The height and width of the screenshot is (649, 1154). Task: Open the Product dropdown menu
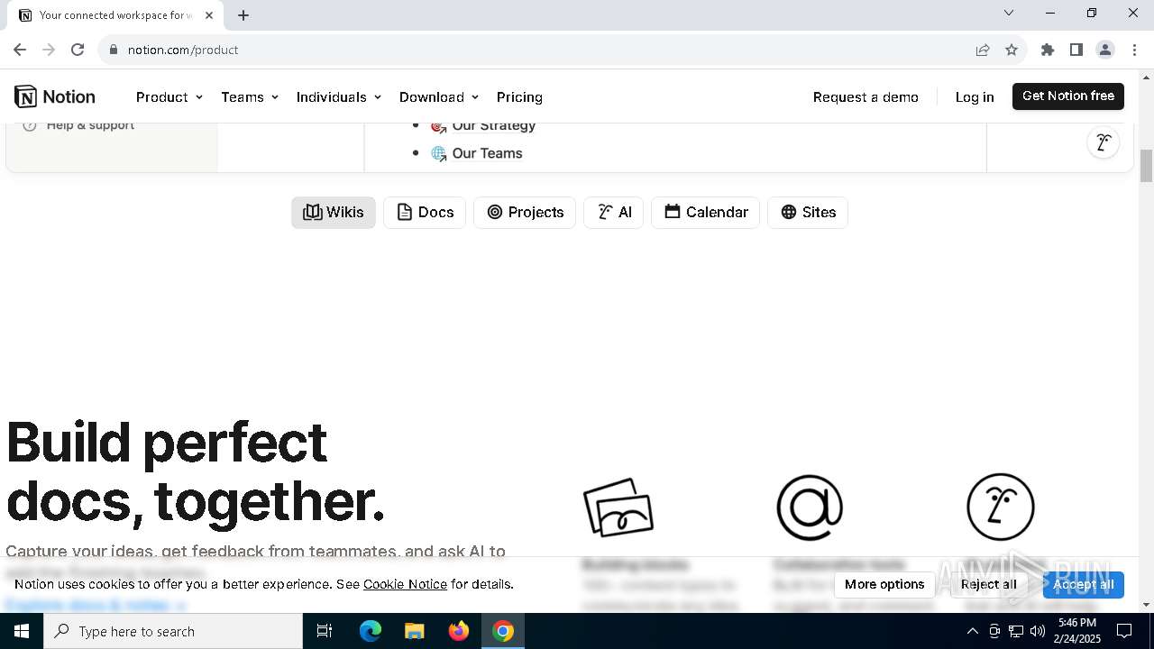[169, 96]
